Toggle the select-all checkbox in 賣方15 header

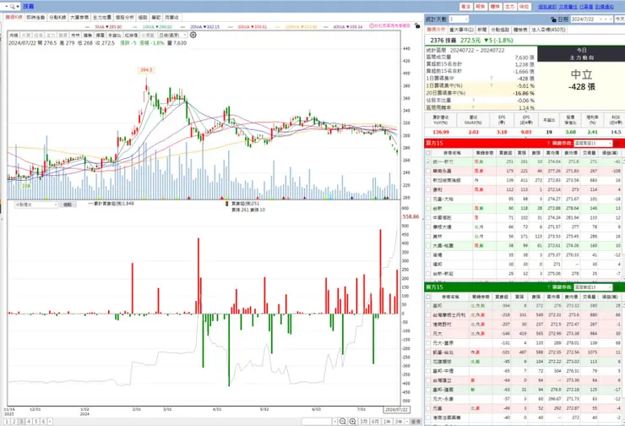(x=428, y=297)
